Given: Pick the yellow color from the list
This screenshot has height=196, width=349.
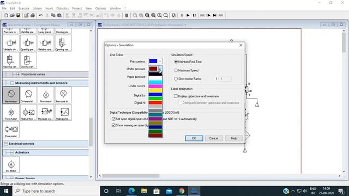Looking at the screenshot, I should (155, 90).
